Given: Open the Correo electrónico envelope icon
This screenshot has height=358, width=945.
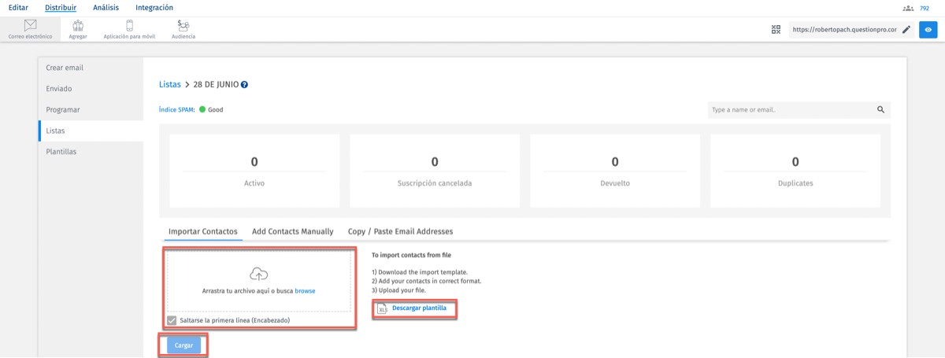Looking at the screenshot, I should click(30, 26).
